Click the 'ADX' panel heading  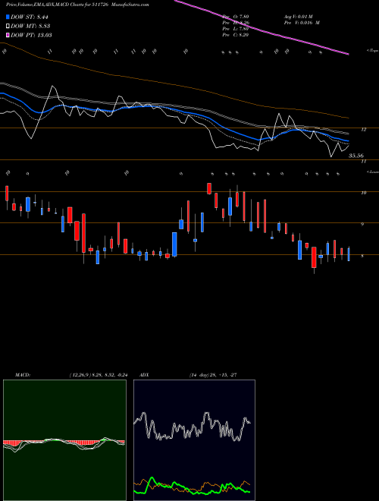144,375
